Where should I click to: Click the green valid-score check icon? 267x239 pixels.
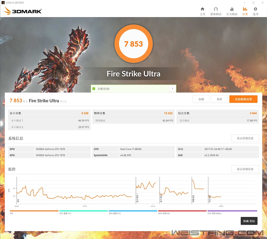pos(94,89)
